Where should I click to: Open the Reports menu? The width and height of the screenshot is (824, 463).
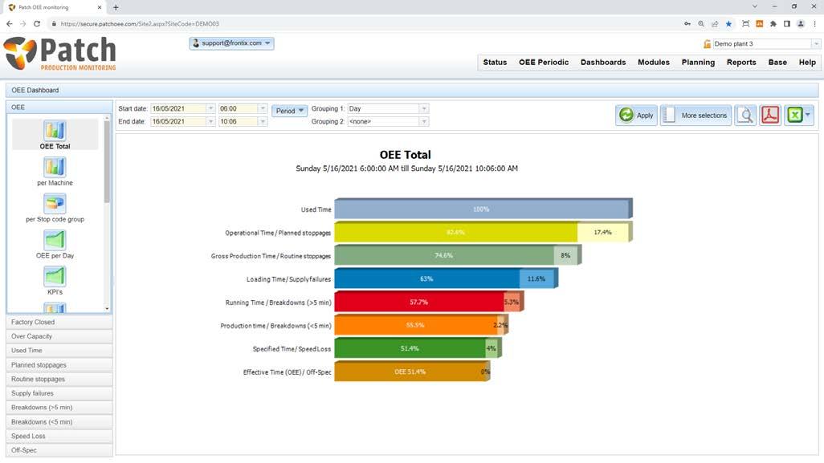(741, 62)
